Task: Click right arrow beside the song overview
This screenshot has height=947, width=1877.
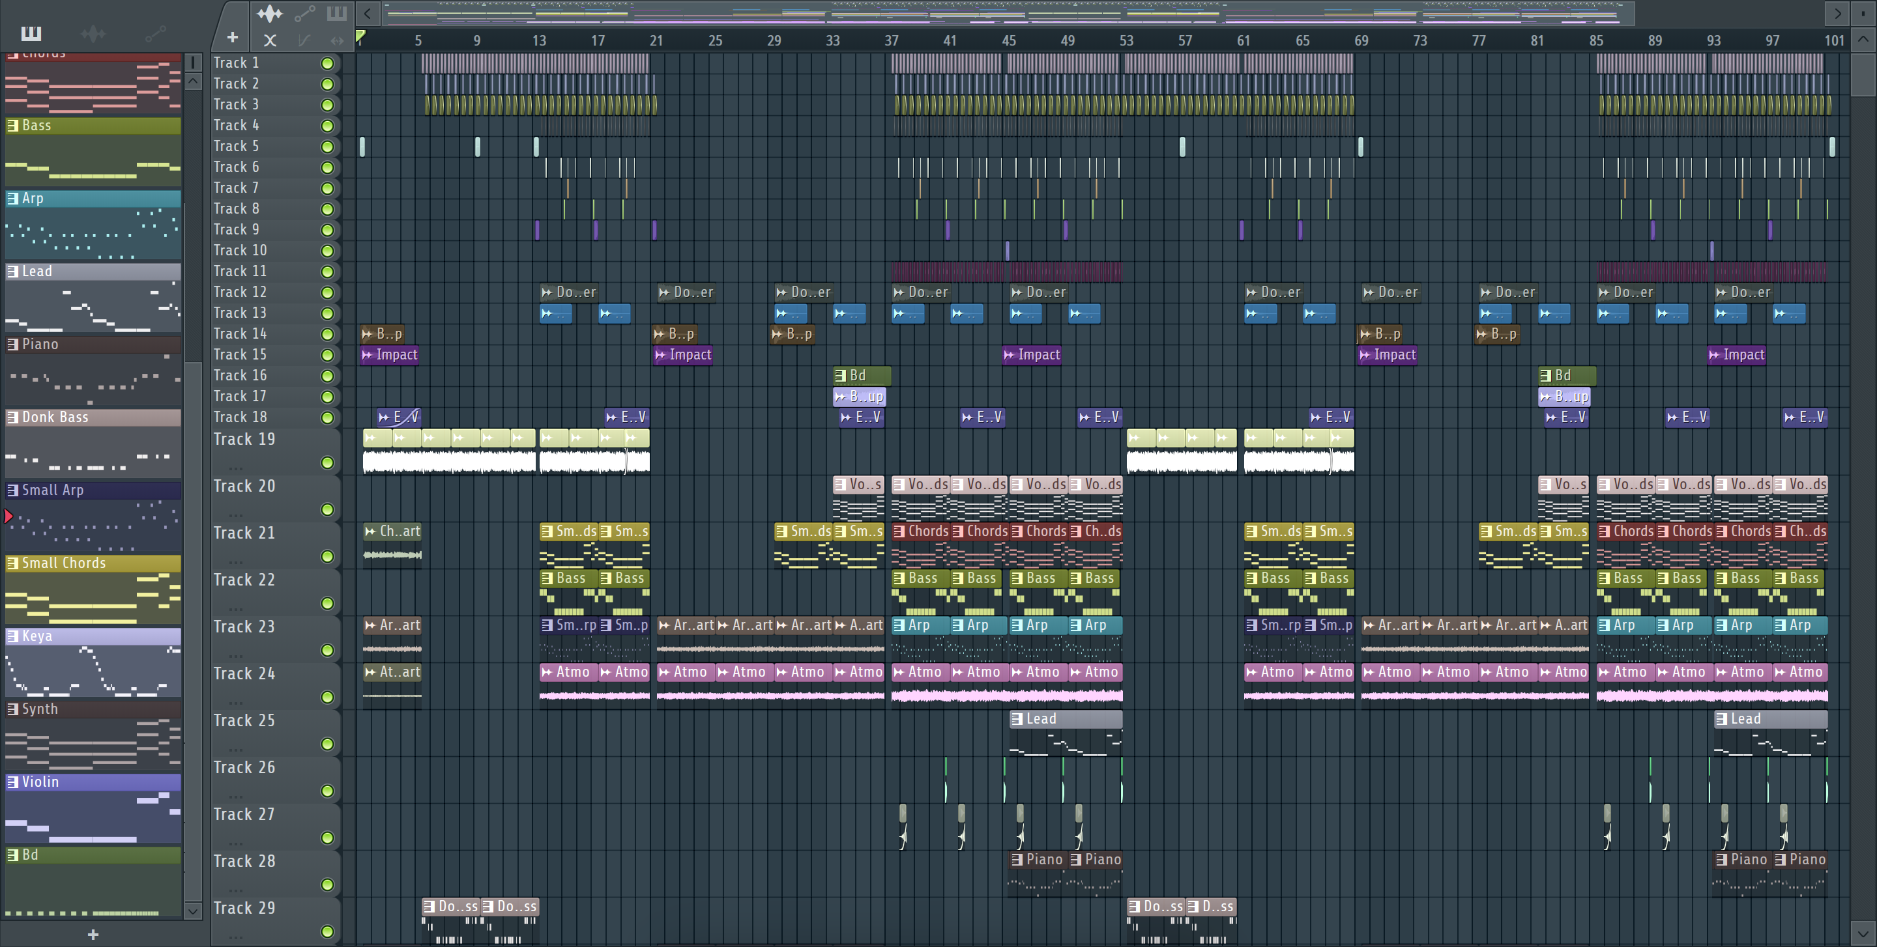Action: coord(1837,13)
